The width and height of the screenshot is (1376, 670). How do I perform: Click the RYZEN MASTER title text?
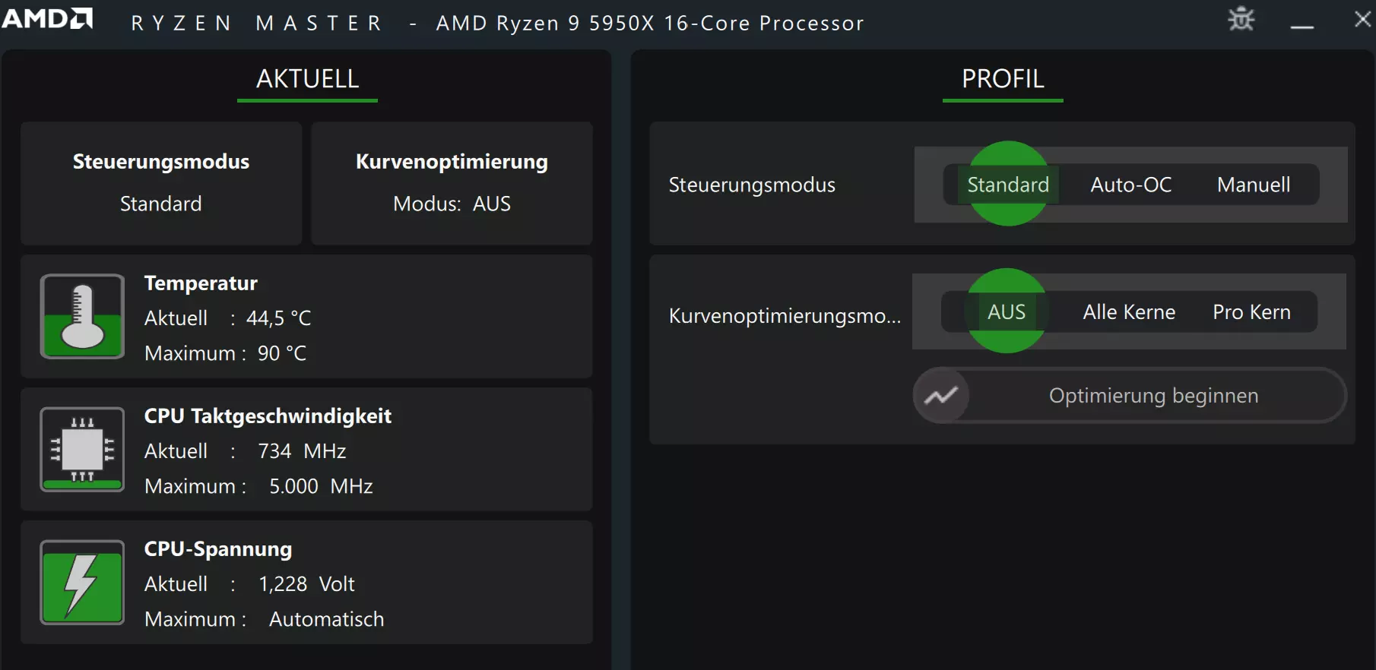[257, 24]
